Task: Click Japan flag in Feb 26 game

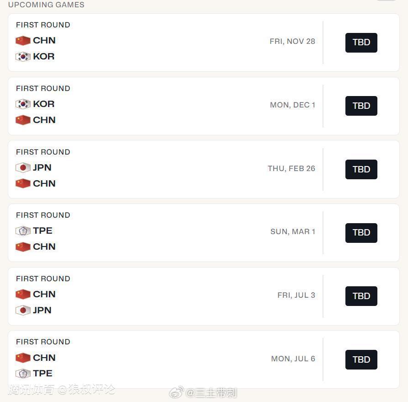Action: tap(23, 167)
